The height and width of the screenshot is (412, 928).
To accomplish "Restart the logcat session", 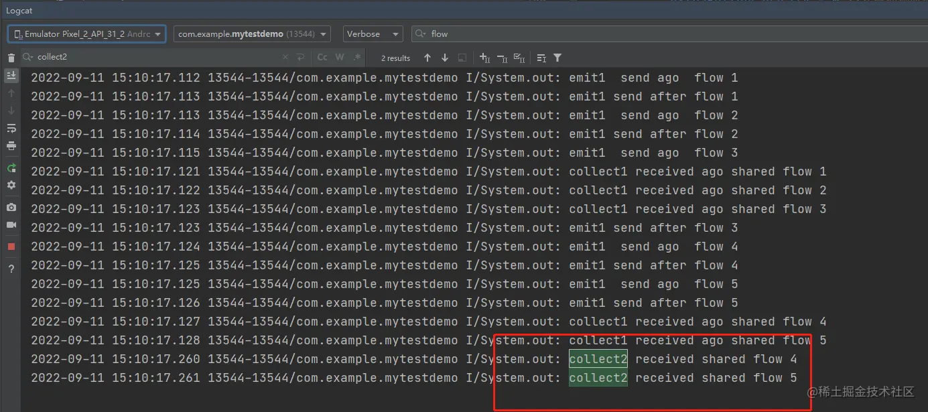I will point(11,167).
